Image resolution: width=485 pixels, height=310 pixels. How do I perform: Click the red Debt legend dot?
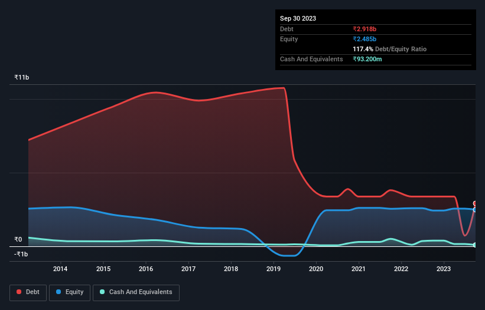[x=19, y=292]
